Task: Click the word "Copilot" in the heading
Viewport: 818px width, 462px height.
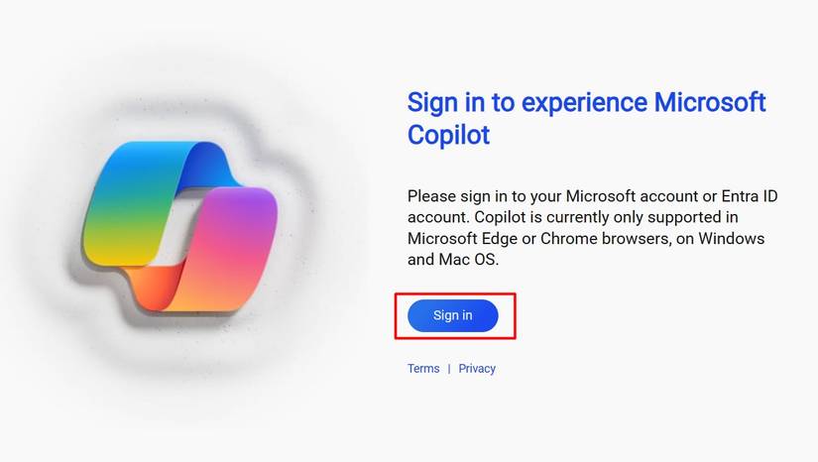Action: click(x=449, y=135)
